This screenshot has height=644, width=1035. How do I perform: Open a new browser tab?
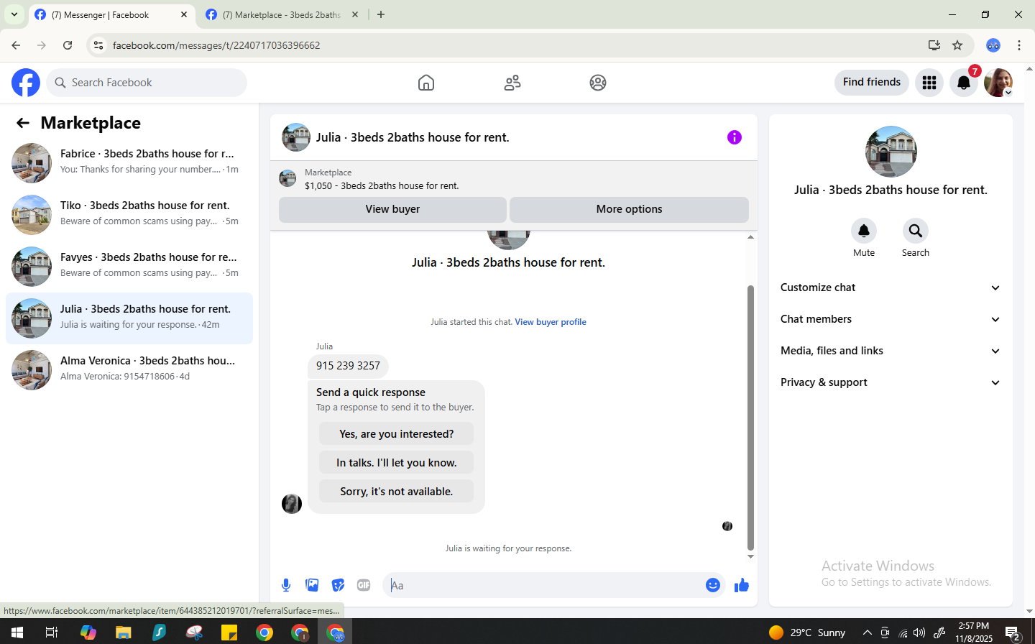pyautogui.click(x=381, y=14)
